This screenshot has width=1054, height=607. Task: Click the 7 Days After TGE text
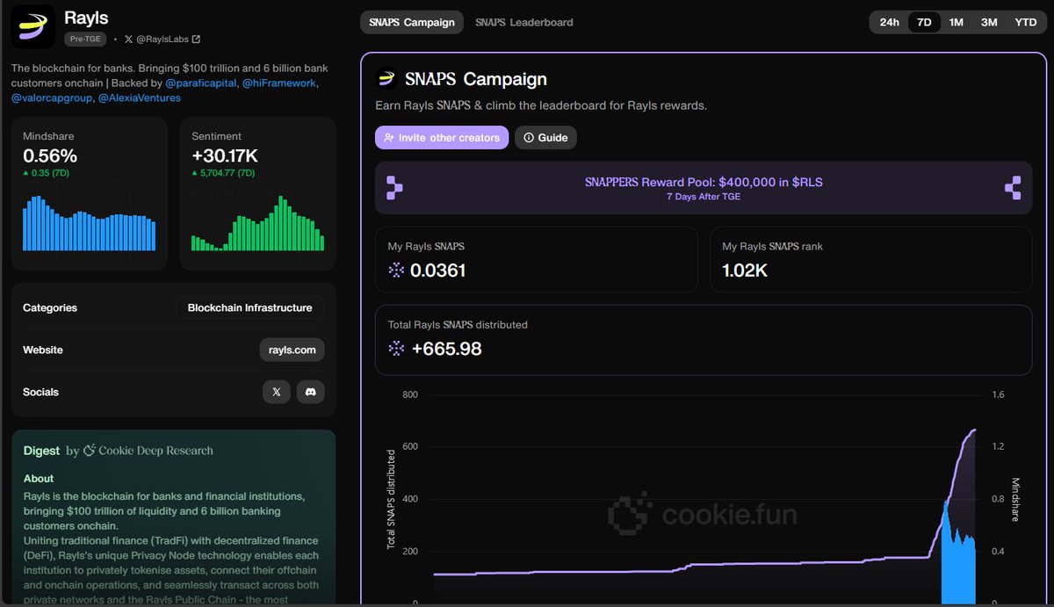click(704, 197)
